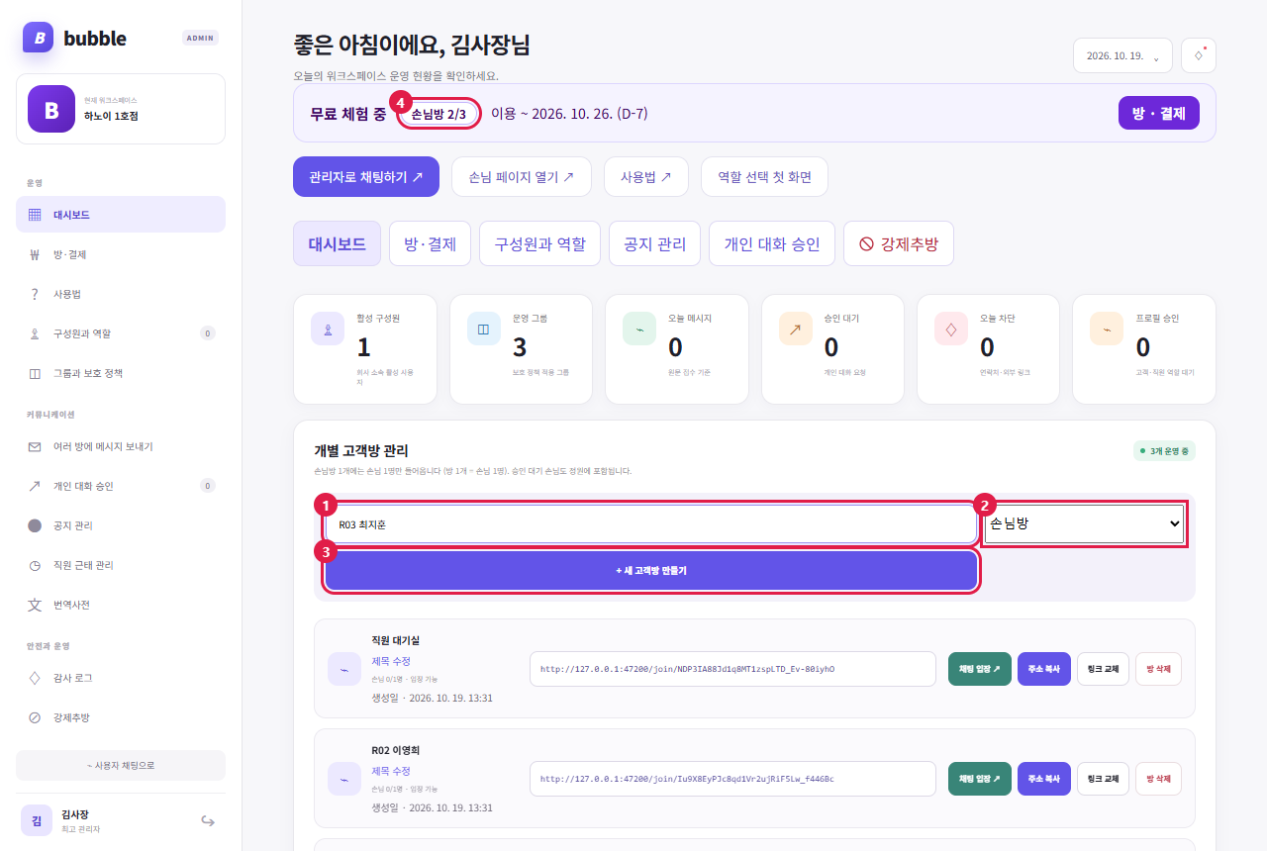Click 제목 수정 link for 직원 대기실

[391, 661]
